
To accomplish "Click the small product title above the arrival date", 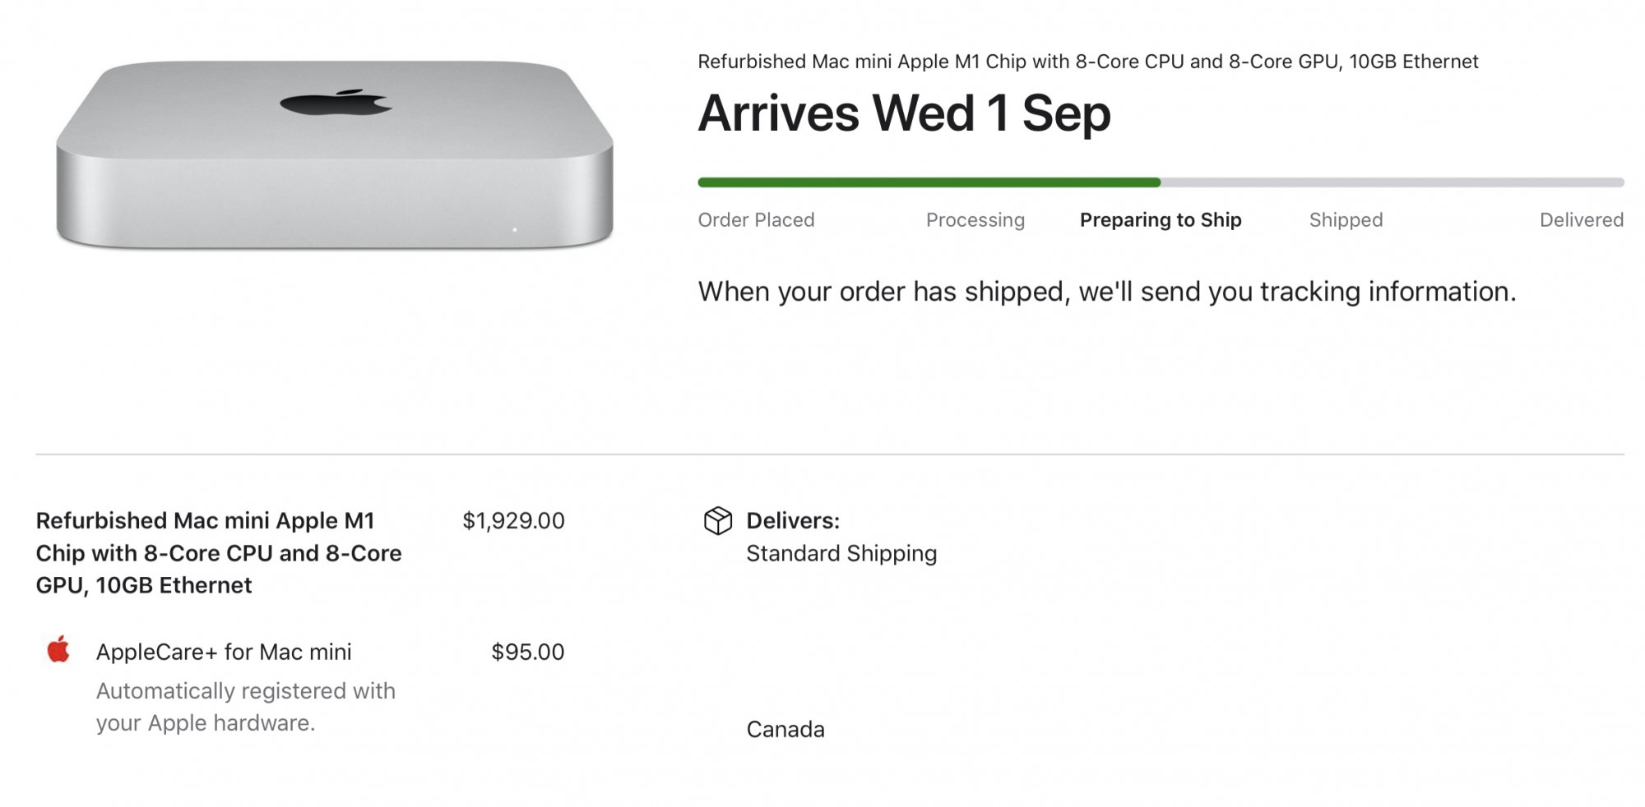I will click(x=1087, y=62).
